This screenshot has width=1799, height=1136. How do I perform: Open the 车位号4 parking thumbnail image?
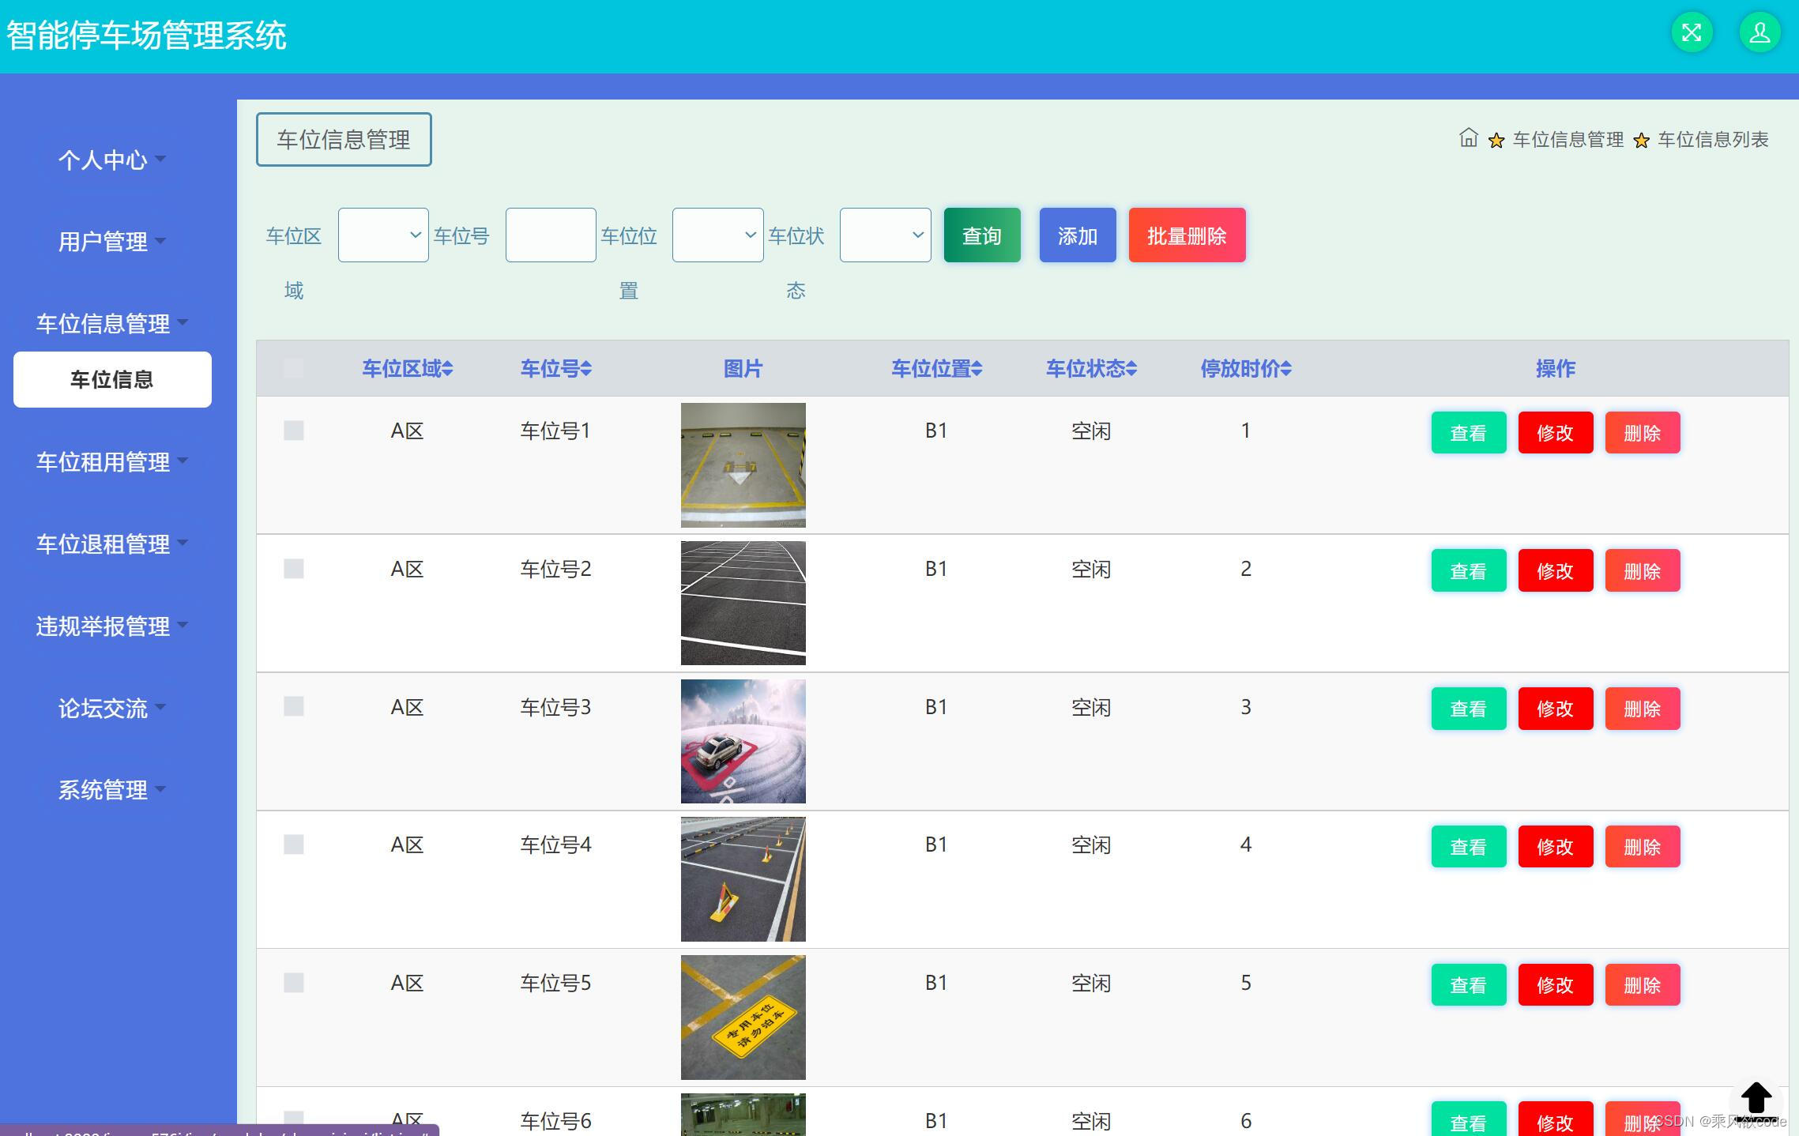(743, 879)
